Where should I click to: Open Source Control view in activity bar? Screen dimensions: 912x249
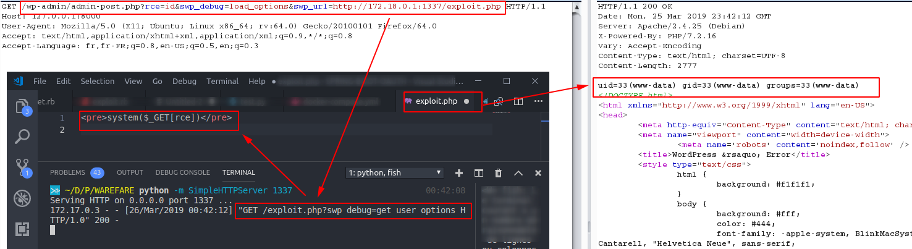tap(22, 167)
